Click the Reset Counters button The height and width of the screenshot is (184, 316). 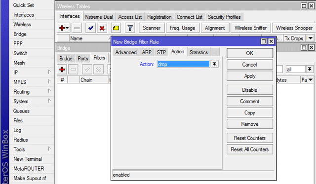[x=250, y=138]
